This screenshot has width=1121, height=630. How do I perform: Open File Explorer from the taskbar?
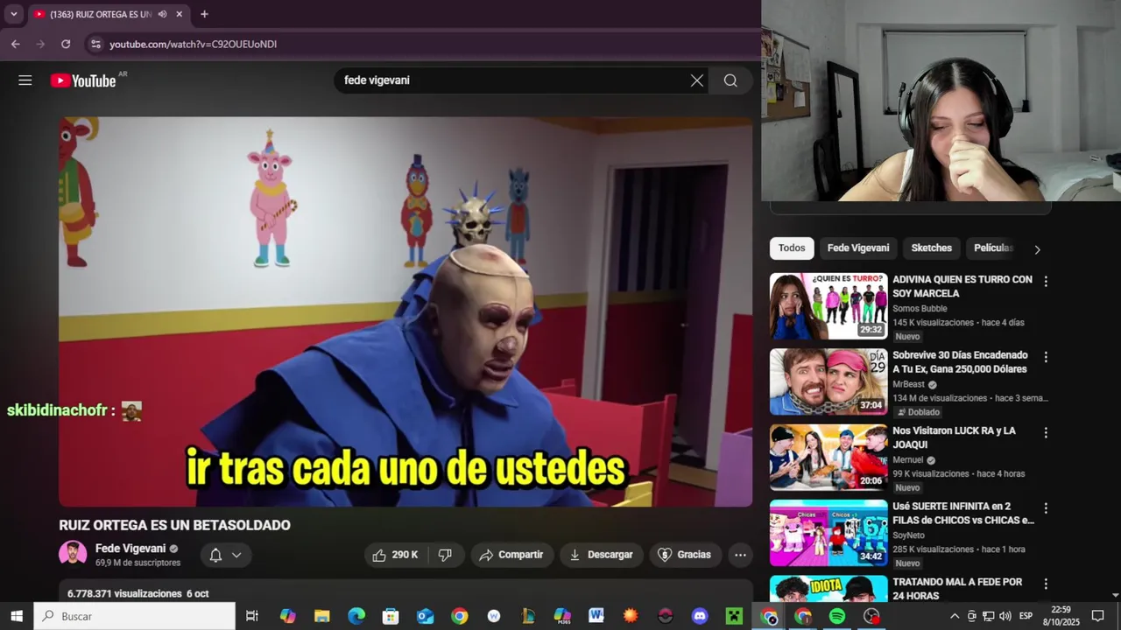pyautogui.click(x=321, y=616)
